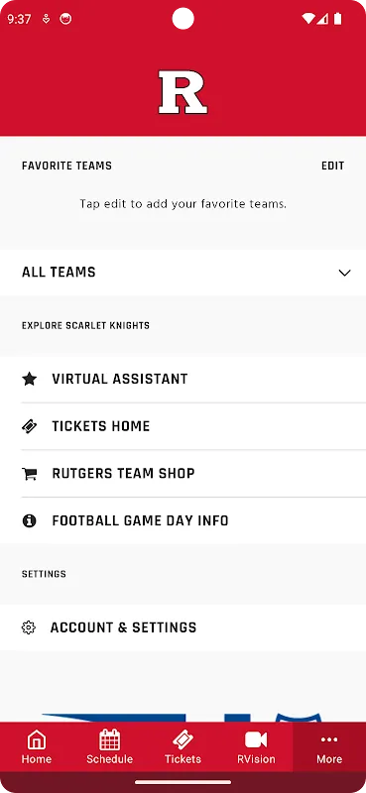Tap the blue banner image at the bottom
366x793 pixels.
[x=183, y=717]
